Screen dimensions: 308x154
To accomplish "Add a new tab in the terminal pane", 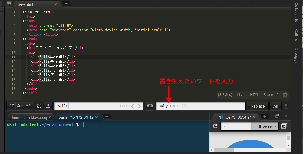I will pos(107,117).
